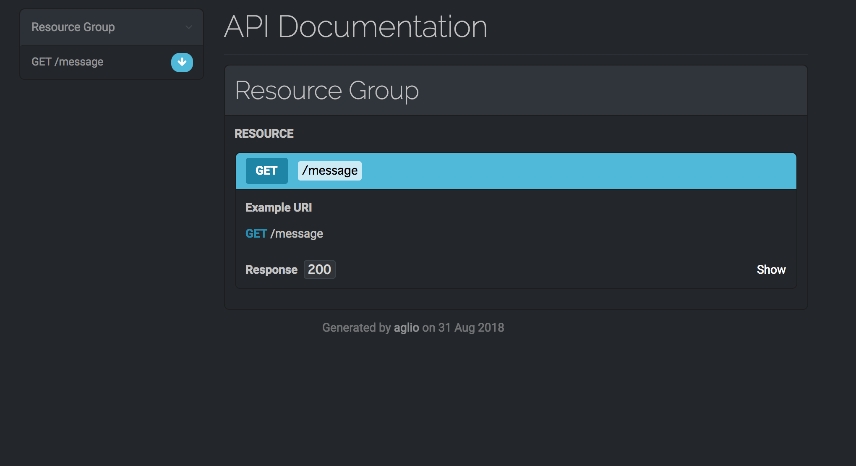Screen dimensions: 856x466
Task: Click the blue GET /message endpoint bar
Action: coord(515,170)
